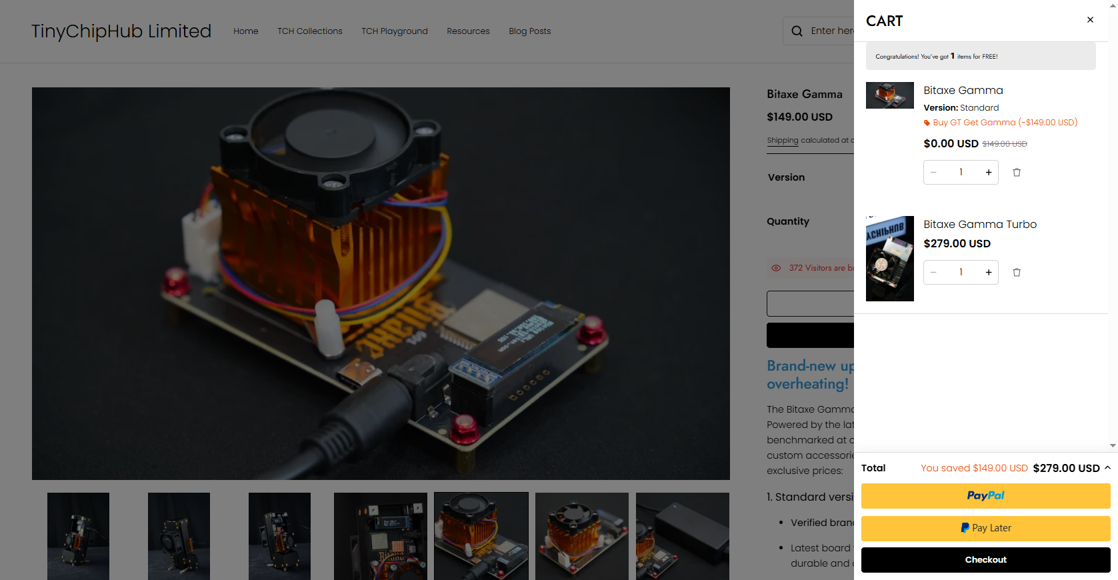Close the cart drawer
This screenshot has height=580, width=1118.
[x=1090, y=20]
